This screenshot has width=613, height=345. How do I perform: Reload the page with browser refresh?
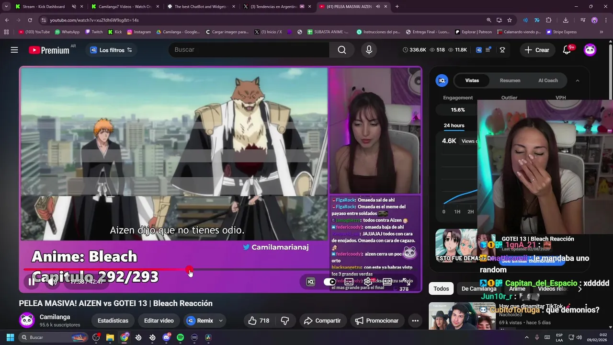(30, 20)
